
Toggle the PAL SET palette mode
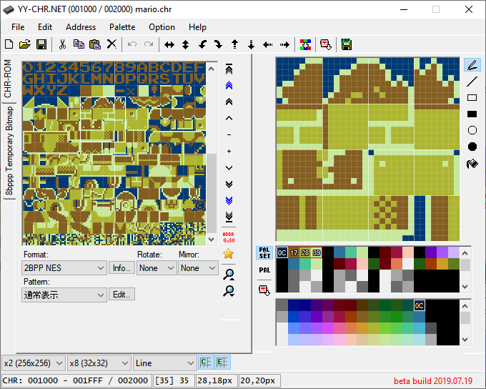[264, 253]
